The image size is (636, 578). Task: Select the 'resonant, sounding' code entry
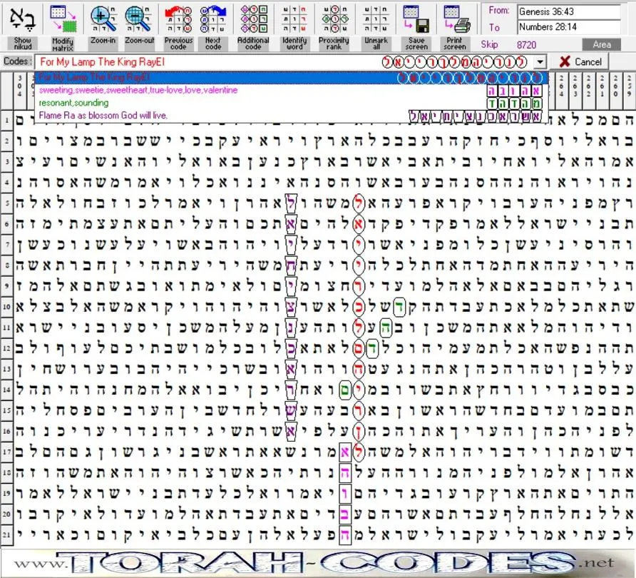pyautogui.click(x=291, y=103)
